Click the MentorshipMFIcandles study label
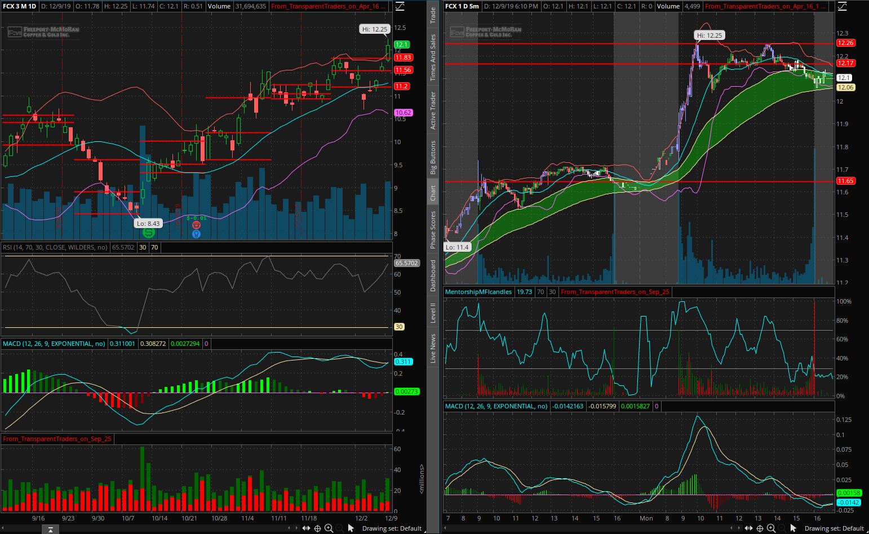The height and width of the screenshot is (534, 869). (478, 292)
